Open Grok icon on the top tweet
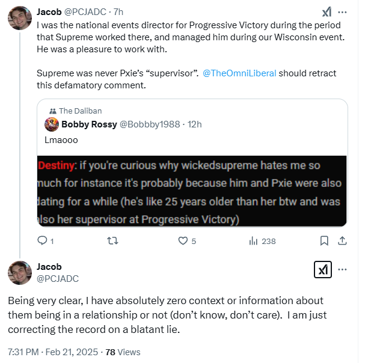 [x=327, y=12]
